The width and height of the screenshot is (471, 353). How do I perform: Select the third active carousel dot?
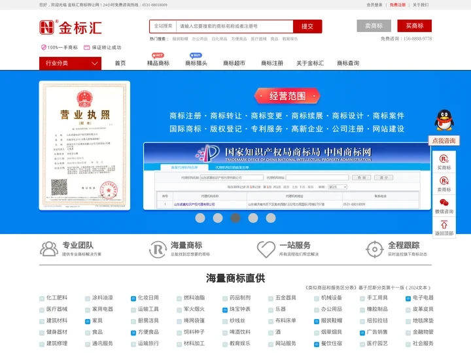[x=235, y=218]
